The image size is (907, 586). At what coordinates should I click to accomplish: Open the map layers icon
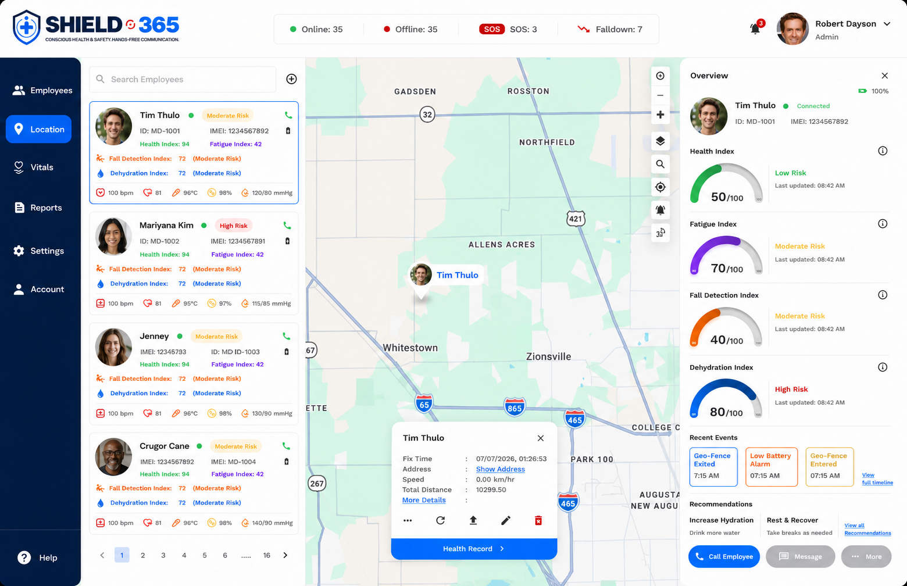pyautogui.click(x=660, y=141)
